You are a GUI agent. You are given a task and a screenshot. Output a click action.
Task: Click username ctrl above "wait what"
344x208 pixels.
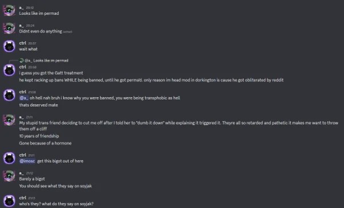[x=22, y=43]
